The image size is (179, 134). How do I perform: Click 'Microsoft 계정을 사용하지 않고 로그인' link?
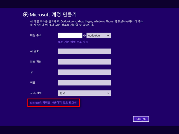[53, 102]
